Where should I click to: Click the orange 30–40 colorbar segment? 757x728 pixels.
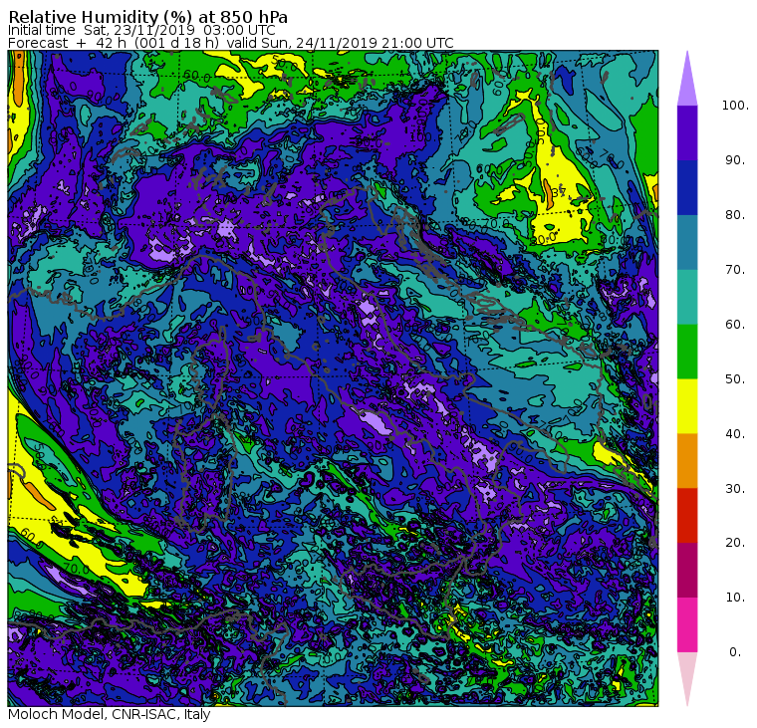point(687,461)
